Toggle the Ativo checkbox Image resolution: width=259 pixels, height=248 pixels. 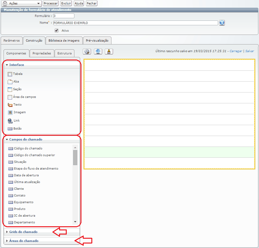point(57,31)
